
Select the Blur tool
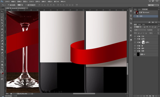coord(2,47)
